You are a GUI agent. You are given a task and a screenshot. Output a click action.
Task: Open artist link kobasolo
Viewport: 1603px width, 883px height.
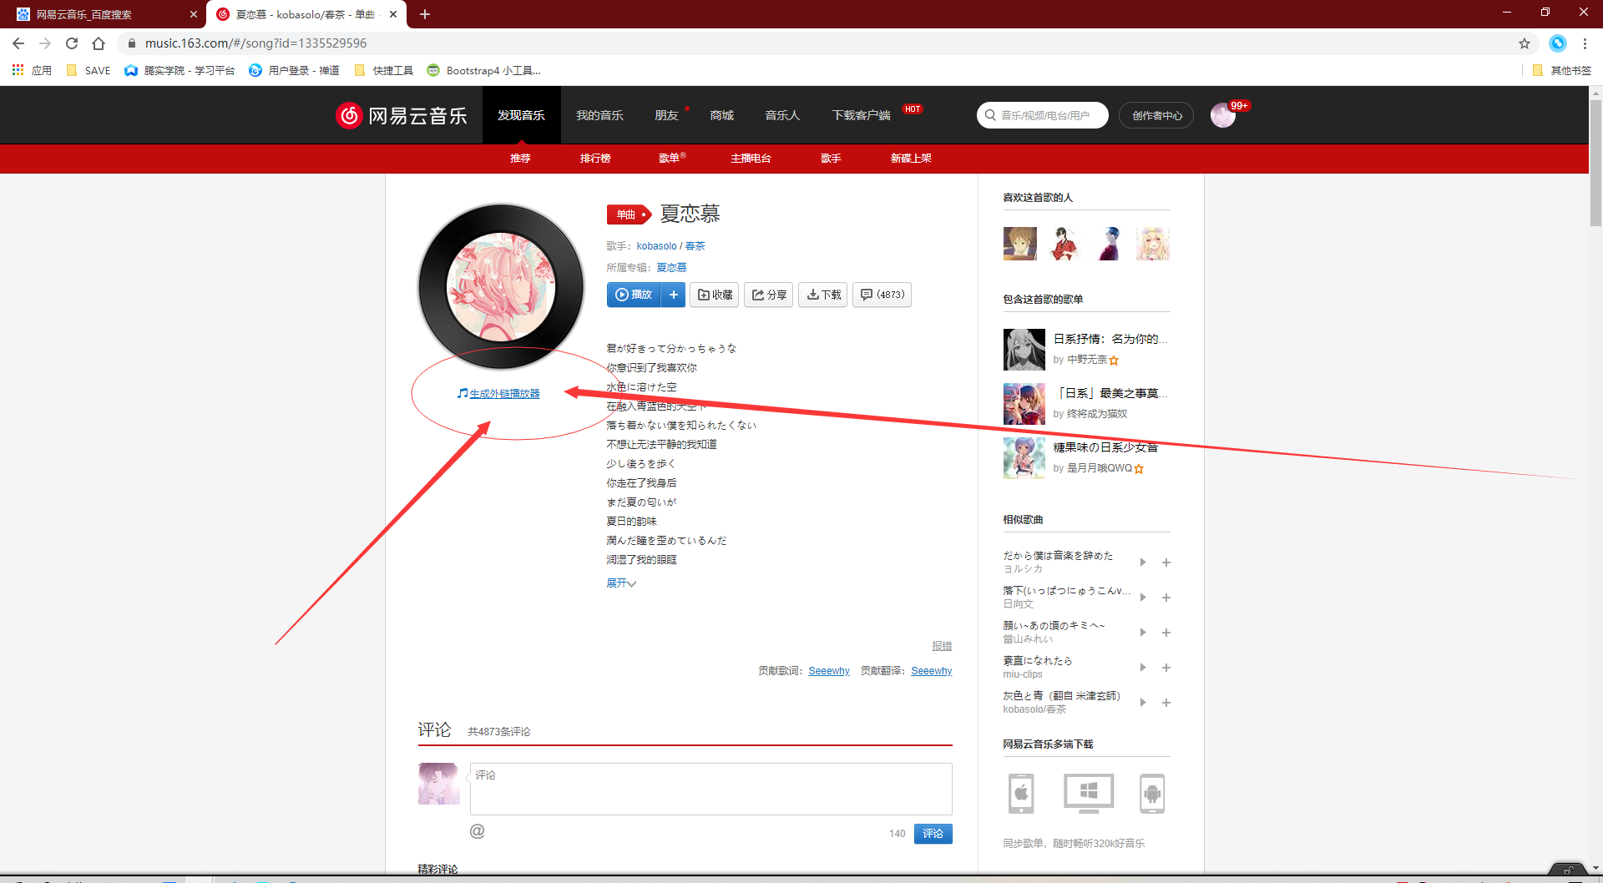[656, 246]
